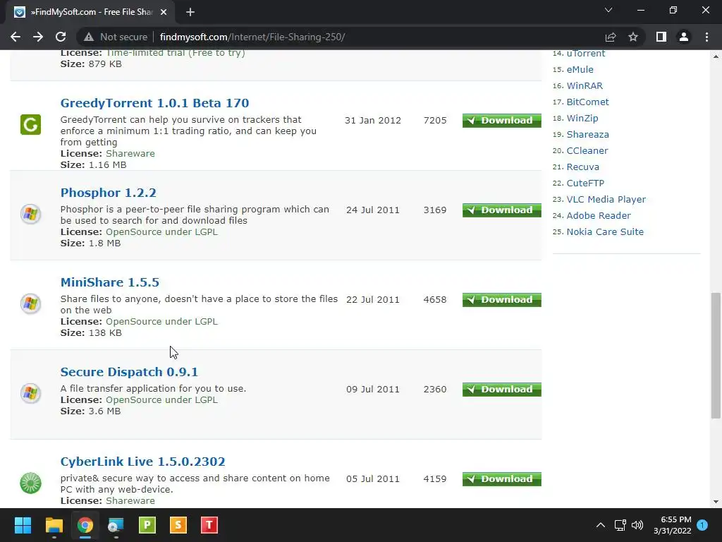Screen dimensions: 722x542
Task: Open Chrome side panel icon
Action: 661,37
